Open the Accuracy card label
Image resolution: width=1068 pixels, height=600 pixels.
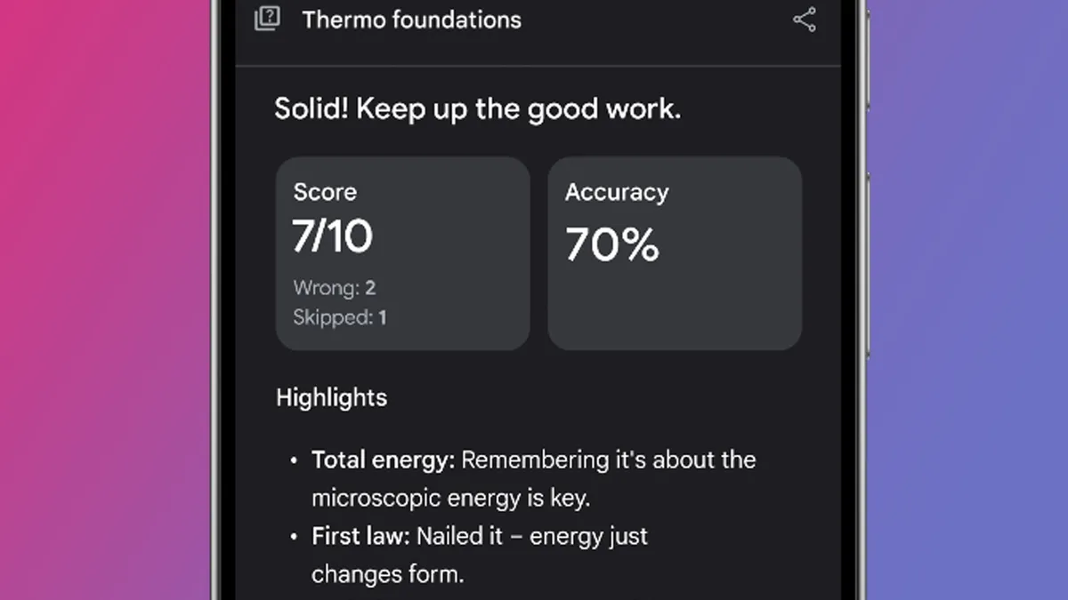click(x=616, y=192)
